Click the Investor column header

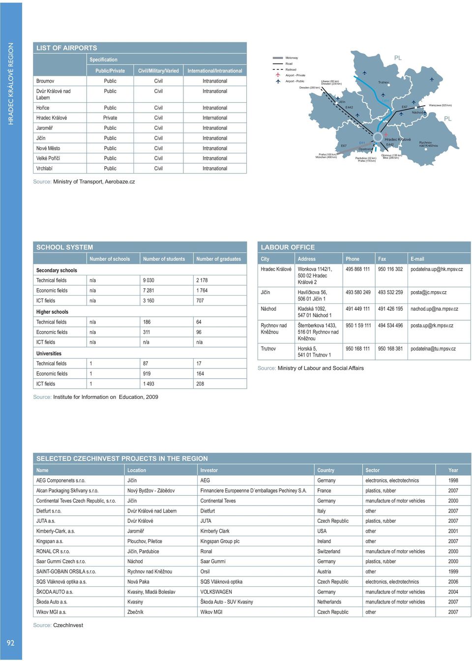[x=209, y=471]
